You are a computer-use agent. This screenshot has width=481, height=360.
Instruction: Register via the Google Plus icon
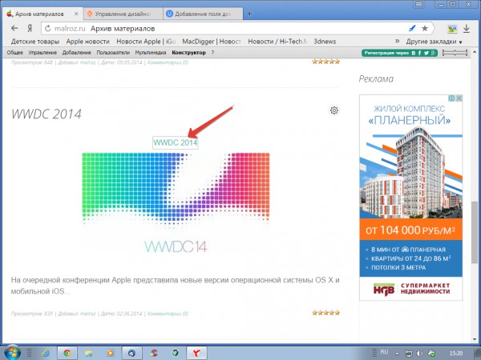(x=433, y=53)
